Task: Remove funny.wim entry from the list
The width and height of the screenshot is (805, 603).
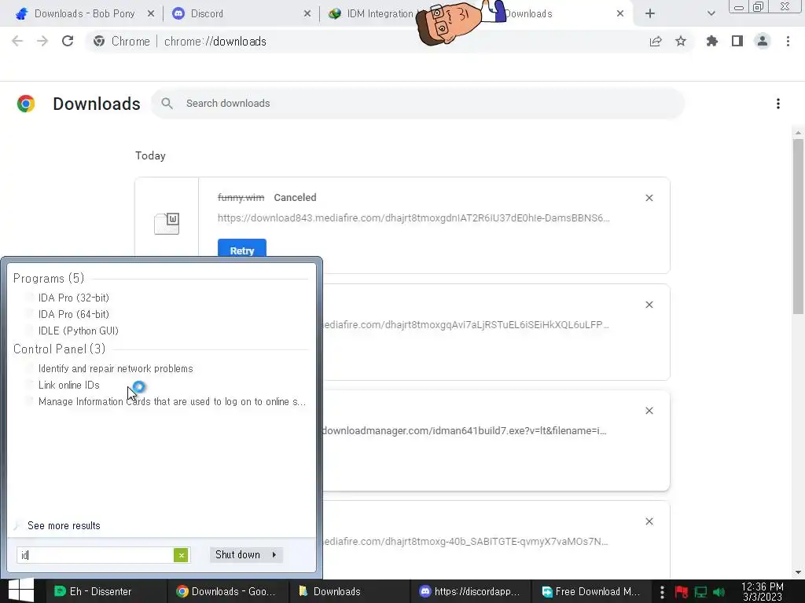Action: [x=649, y=198]
